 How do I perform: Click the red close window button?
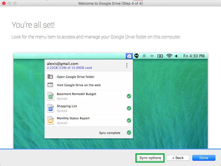tap(4, 3)
